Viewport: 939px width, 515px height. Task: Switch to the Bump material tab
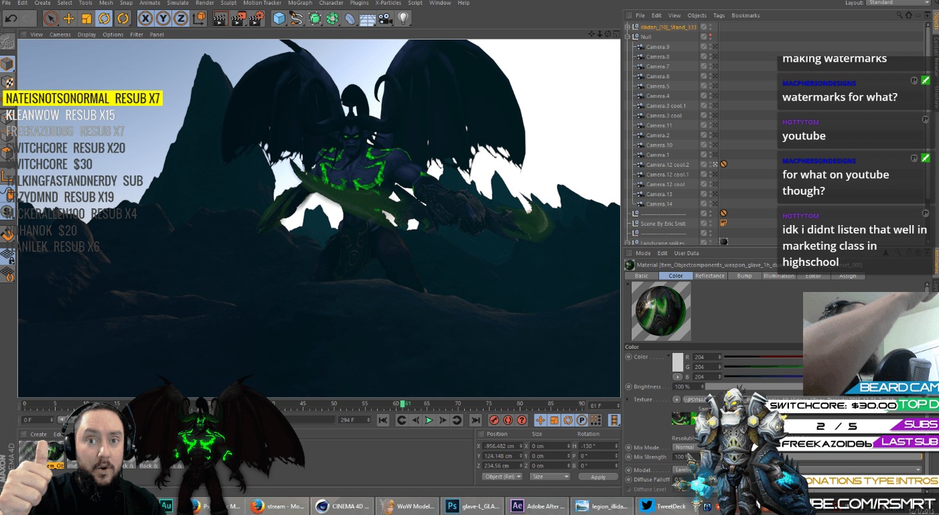click(744, 276)
